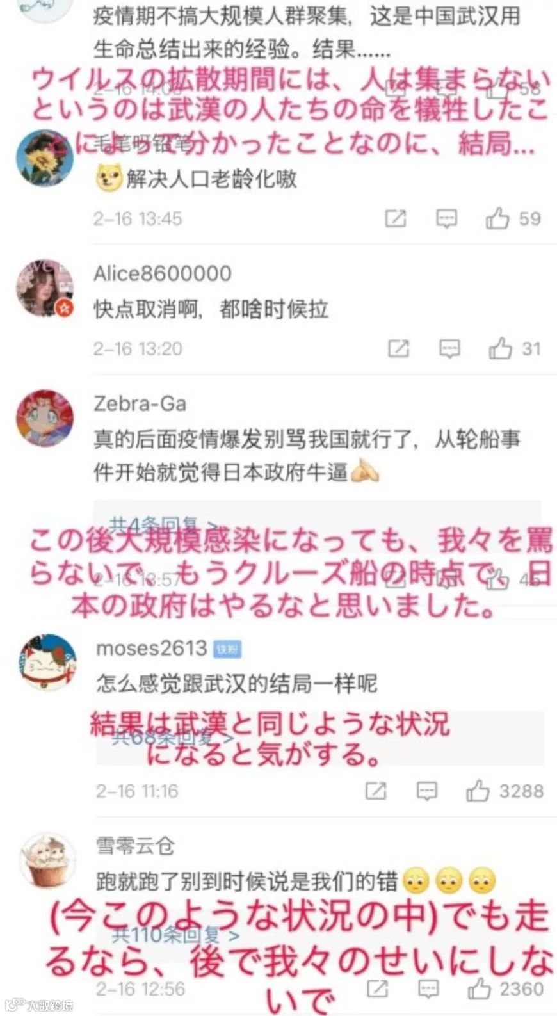The width and height of the screenshot is (557, 1016).
Task: Like the comment with 59 likes
Action: [x=497, y=219]
